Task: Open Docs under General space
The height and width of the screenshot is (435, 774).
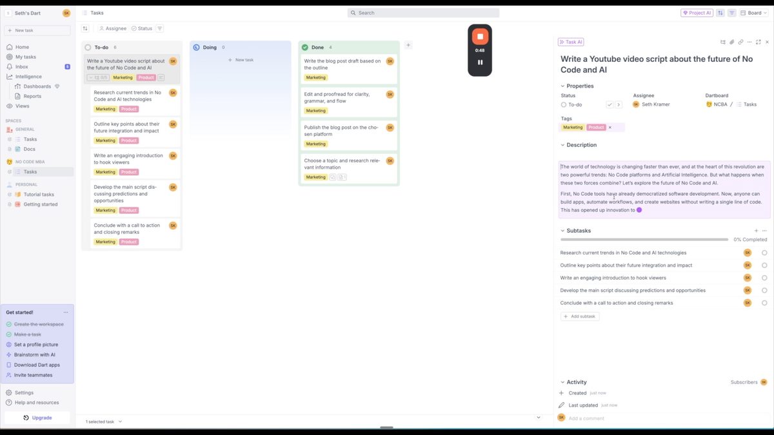Action: 29,149
